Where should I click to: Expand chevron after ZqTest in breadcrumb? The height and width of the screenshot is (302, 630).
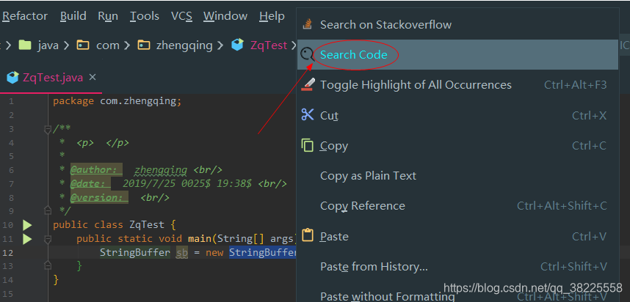click(x=294, y=45)
